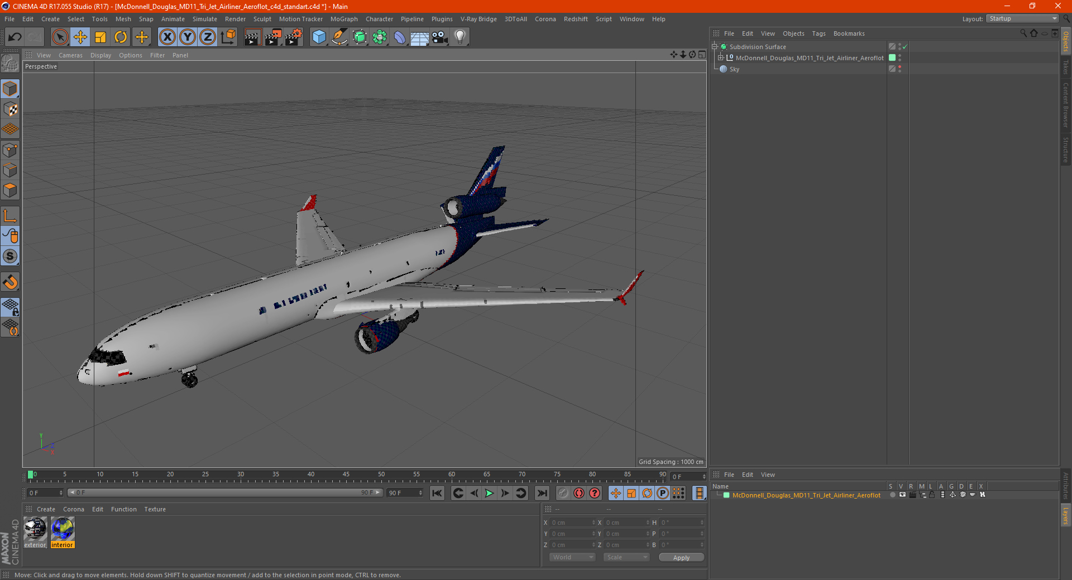Image resolution: width=1072 pixels, height=580 pixels.
Task: Click the green layer color swatch
Action: point(726,495)
